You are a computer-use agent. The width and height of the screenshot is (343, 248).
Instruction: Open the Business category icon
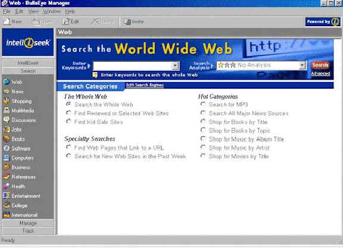click(x=7, y=167)
